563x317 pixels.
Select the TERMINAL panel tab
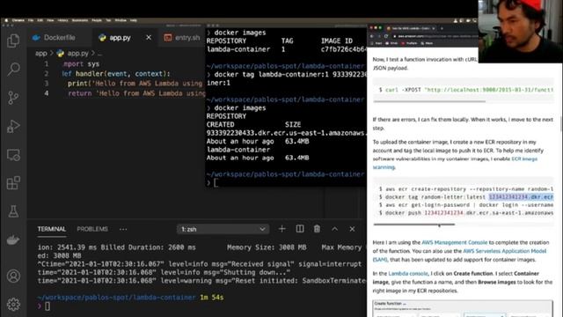coord(52,229)
